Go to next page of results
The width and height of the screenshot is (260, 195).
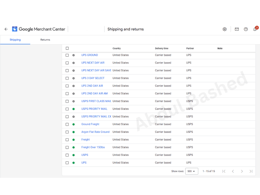coord(242,171)
